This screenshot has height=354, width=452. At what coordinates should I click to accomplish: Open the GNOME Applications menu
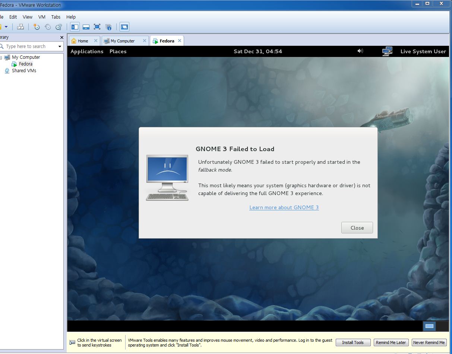pyautogui.click(x=87, y=51)
